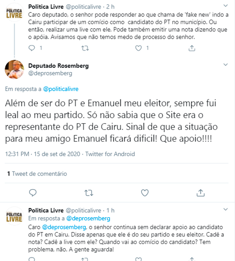Open the Politica Livre avatar on the top tweet

(x=14, y=11)
